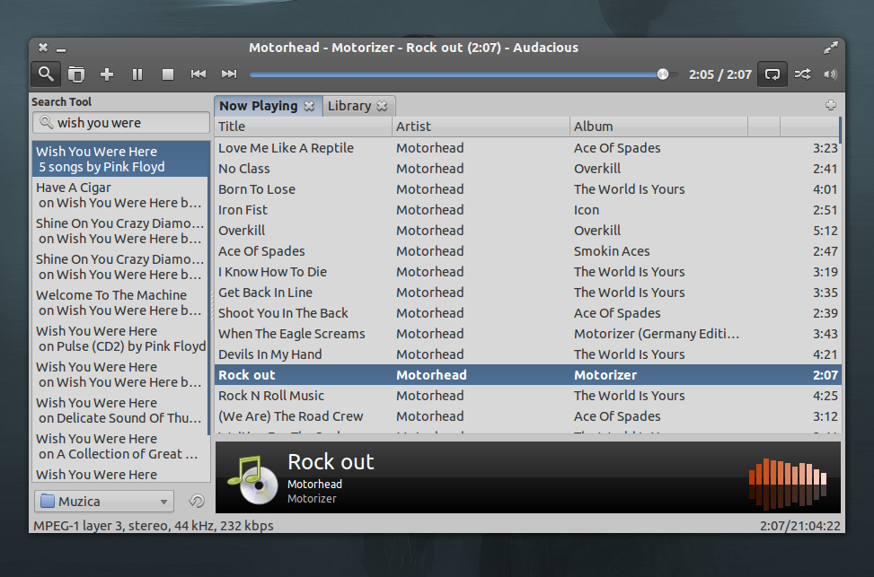
Task: Click the open files toolbar icon
Action: coord(75,74)
